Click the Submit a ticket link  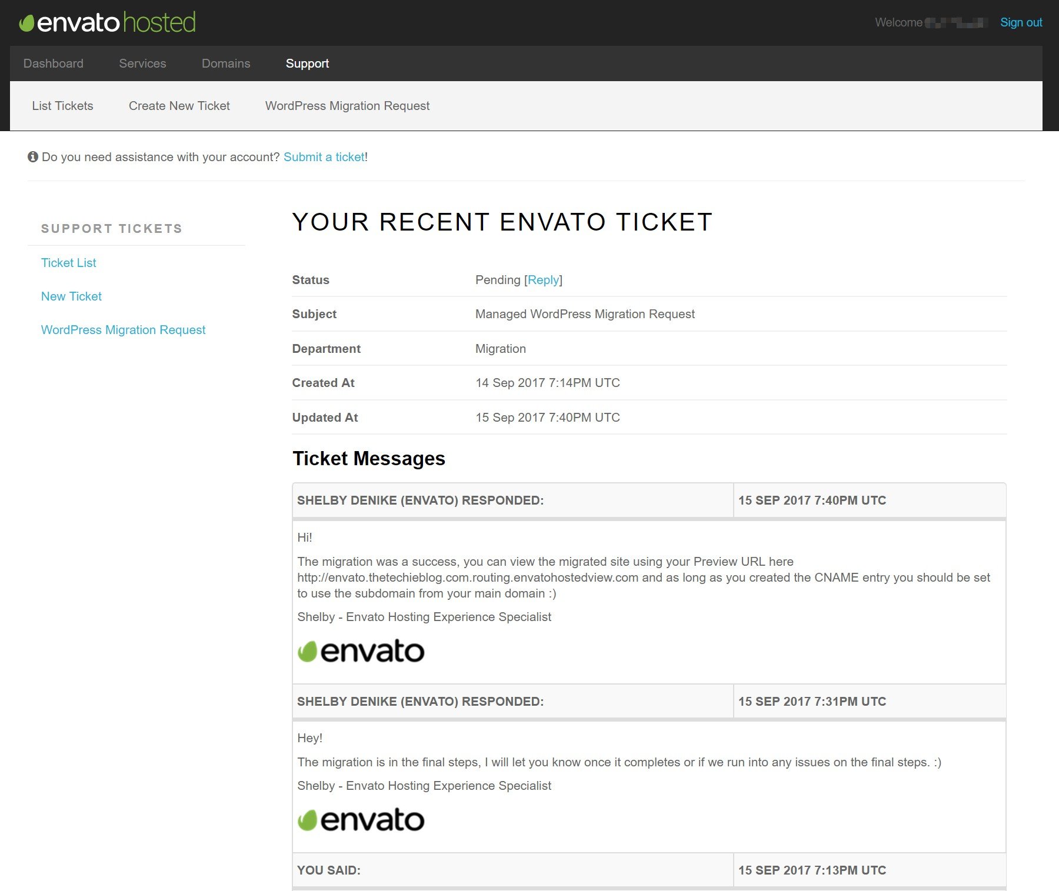[324, 157]
